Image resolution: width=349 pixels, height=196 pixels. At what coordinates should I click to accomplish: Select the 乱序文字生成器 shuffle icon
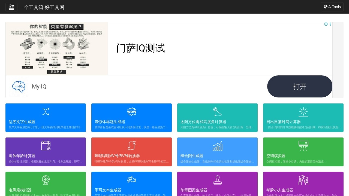pos(46,112)
